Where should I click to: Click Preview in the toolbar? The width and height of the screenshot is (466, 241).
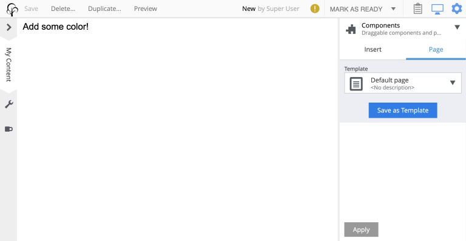pos(146,9)
